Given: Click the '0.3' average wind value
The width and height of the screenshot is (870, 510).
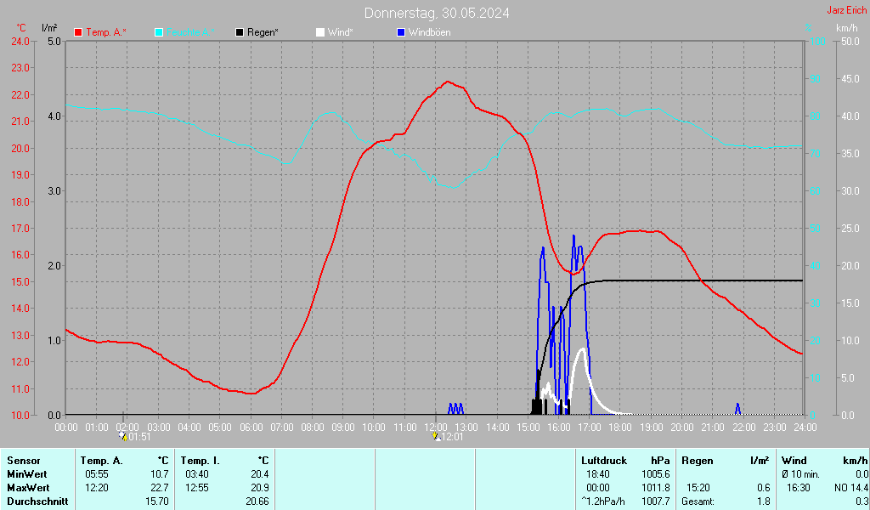Looking at the screenshot, I should [862, 501].
